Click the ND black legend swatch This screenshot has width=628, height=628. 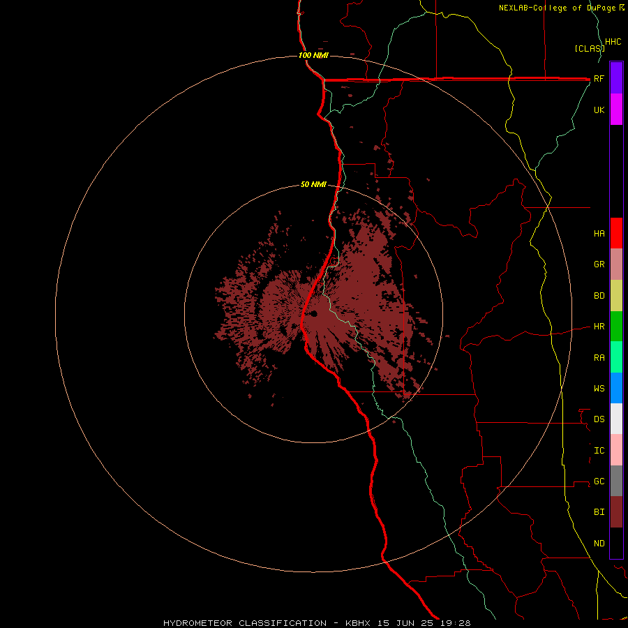coord(616,543)
